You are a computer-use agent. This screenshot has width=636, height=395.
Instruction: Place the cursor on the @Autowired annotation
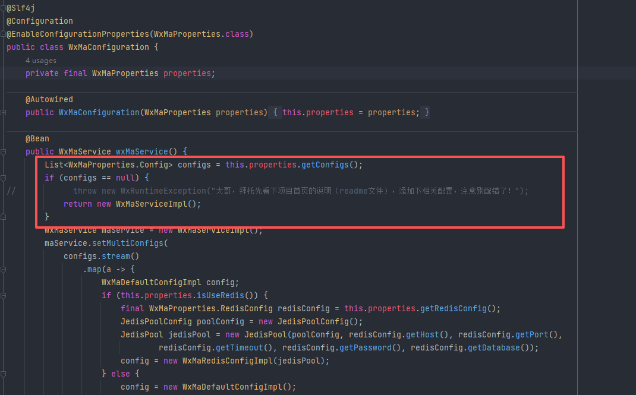pyautogui.click(x=49, y=99)
